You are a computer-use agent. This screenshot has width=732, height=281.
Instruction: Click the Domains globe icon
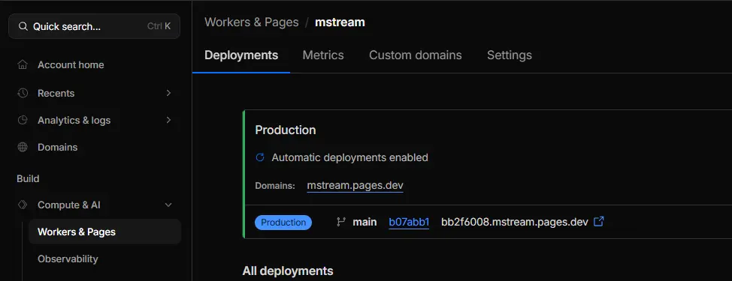(x=23, y=147)
